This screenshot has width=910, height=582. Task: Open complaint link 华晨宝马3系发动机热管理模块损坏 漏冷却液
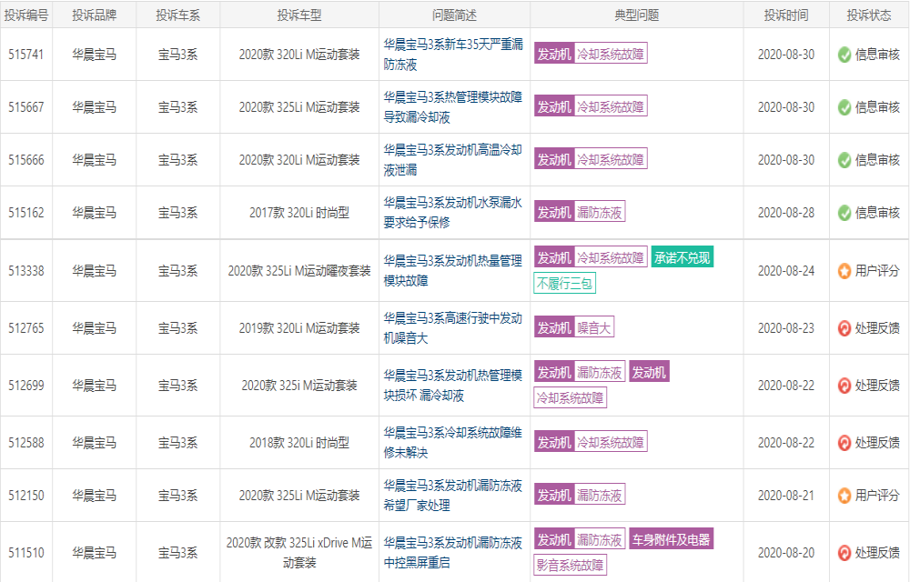click(x=453, y=386)
